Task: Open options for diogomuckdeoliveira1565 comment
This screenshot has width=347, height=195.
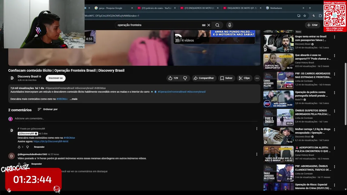Action: [x=257, y=154]
